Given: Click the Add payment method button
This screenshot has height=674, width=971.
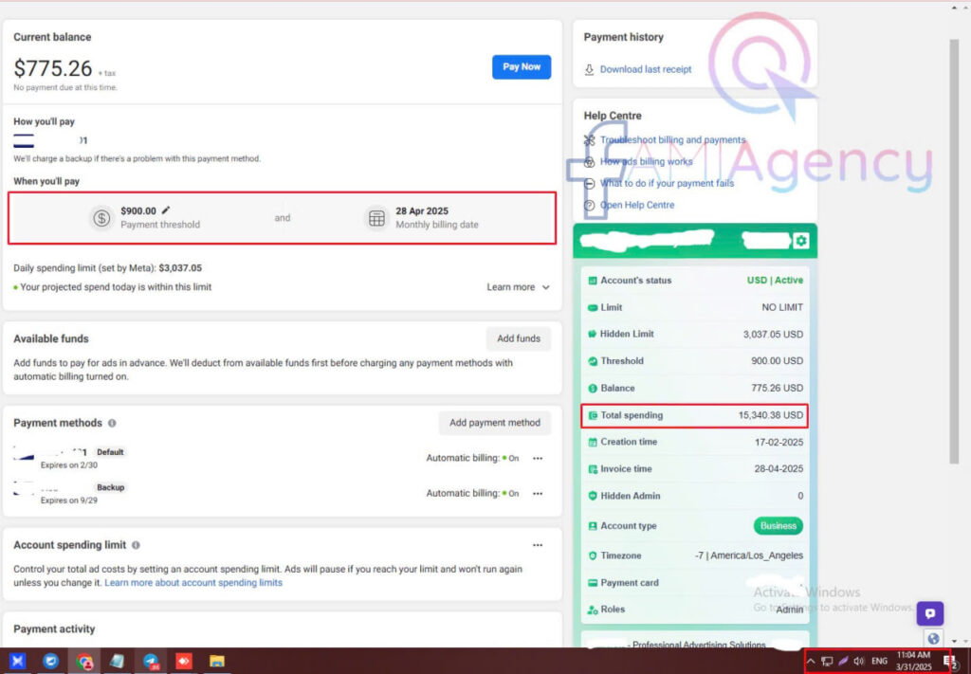Looking at the screenshot, I should click(495, 423).
